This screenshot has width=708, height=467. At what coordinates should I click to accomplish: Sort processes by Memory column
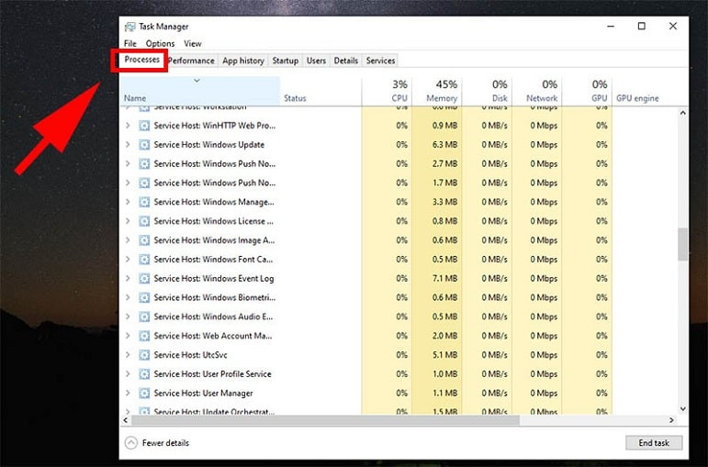436,92
